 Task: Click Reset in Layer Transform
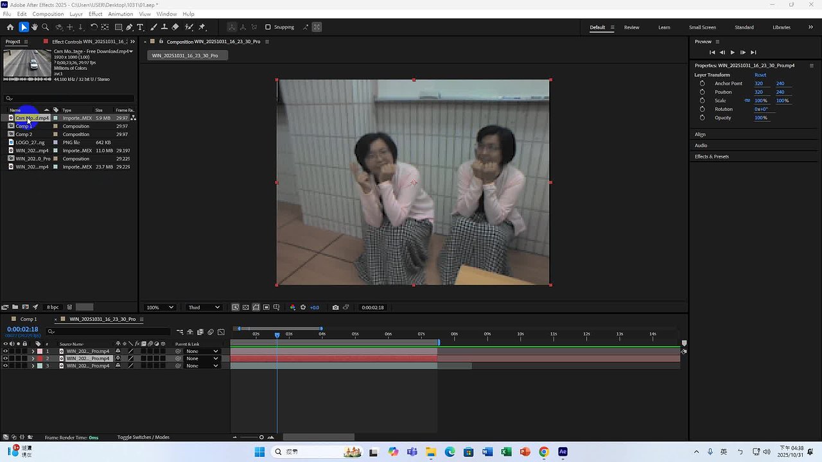point(760,75)
